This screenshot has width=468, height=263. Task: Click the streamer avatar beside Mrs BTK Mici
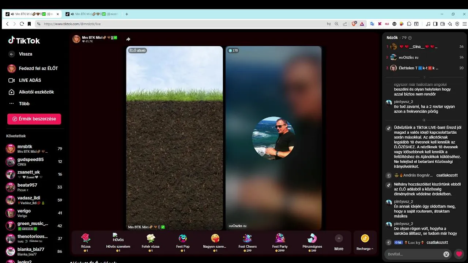[x=76, y=39]
